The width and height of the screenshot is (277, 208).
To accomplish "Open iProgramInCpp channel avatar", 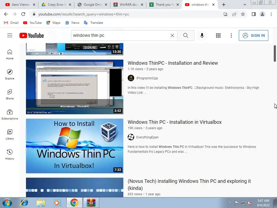I will (x=131, y=78).
